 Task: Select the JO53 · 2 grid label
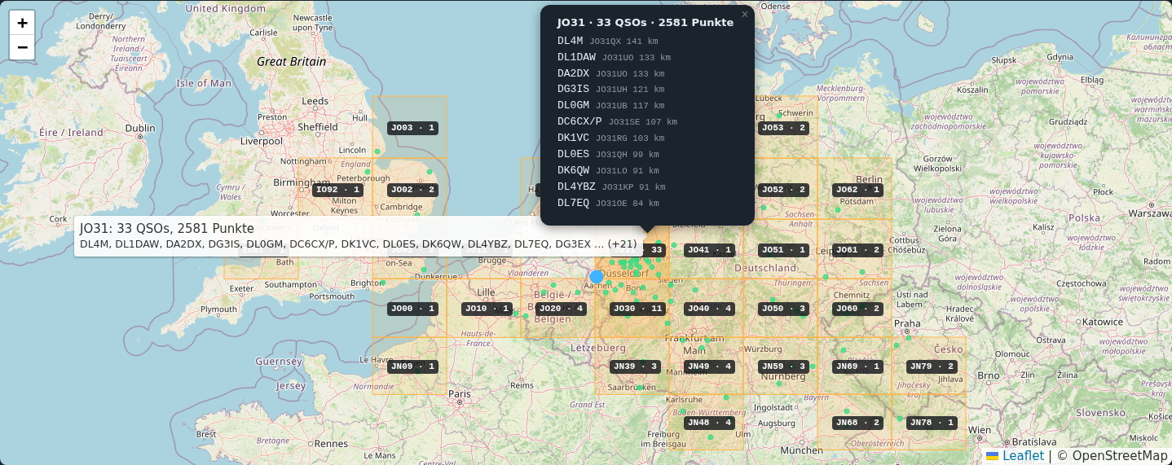[x=783, y=128]
